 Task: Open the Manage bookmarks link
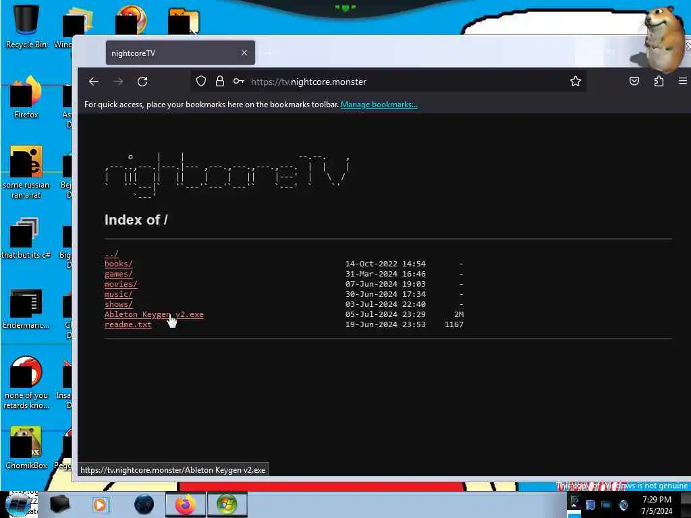point(379,105)
